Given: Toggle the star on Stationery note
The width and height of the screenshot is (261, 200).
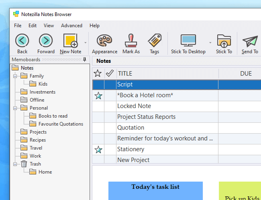Looking at the screenshot, I should point(98,150).
